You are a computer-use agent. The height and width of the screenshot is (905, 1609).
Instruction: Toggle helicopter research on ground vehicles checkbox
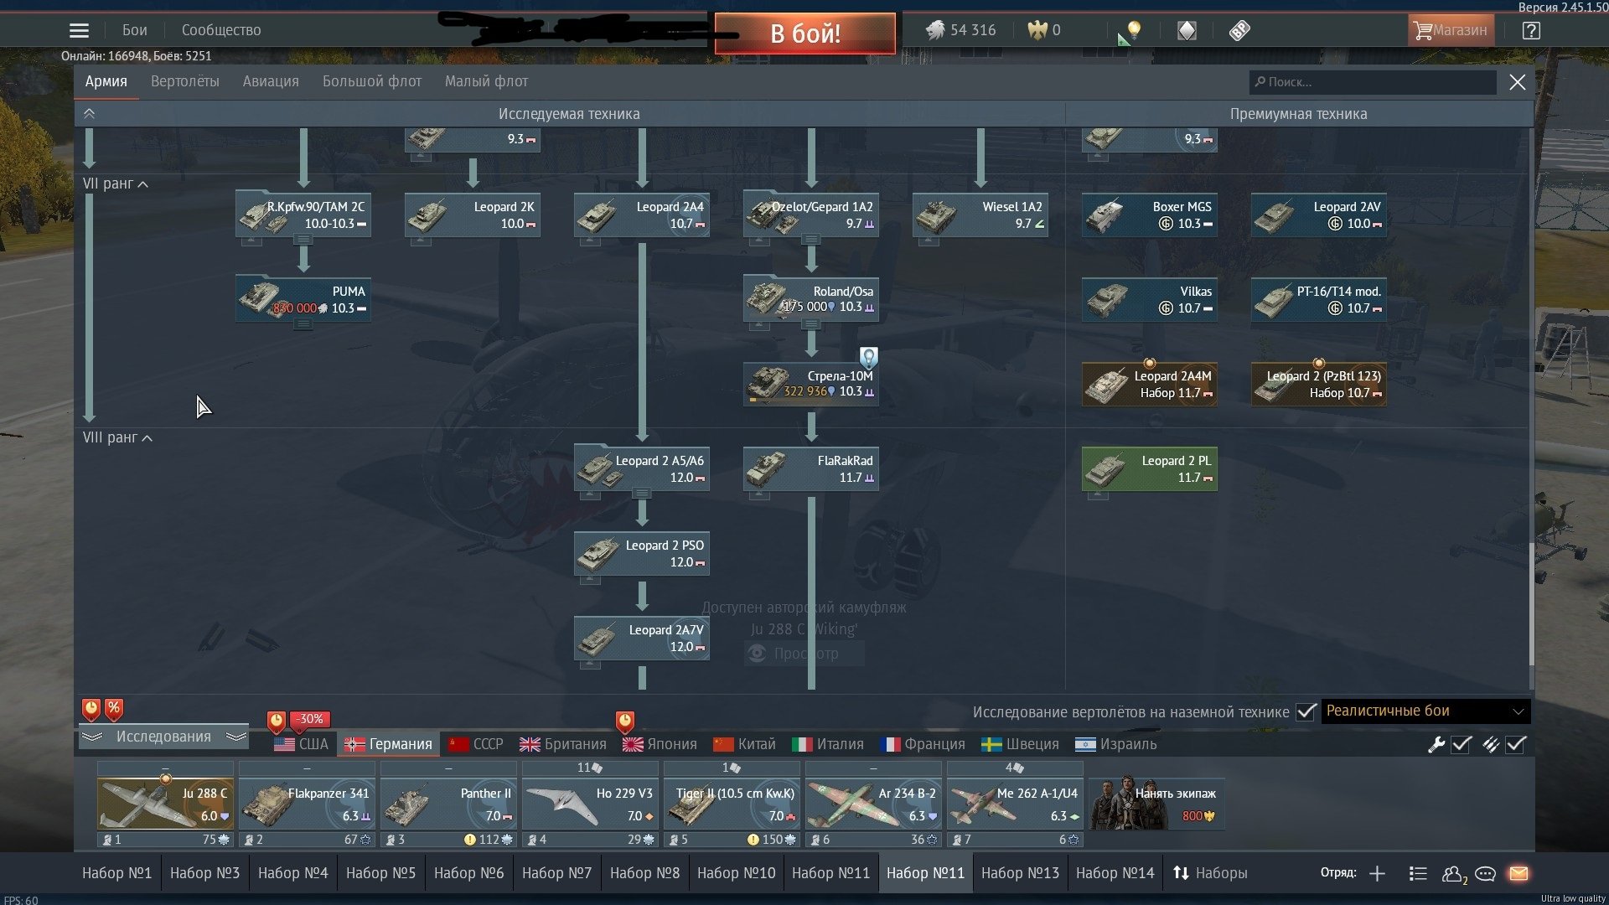[x=1306, y=711]
